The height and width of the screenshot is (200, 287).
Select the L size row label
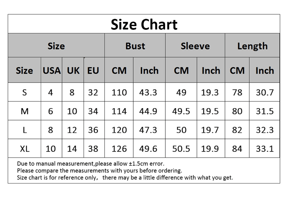click(x=24, y=130)
